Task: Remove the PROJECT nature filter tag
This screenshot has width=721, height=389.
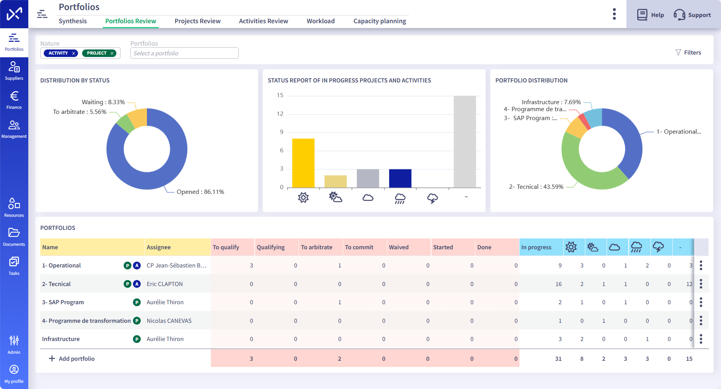Action: pos(112,53)
